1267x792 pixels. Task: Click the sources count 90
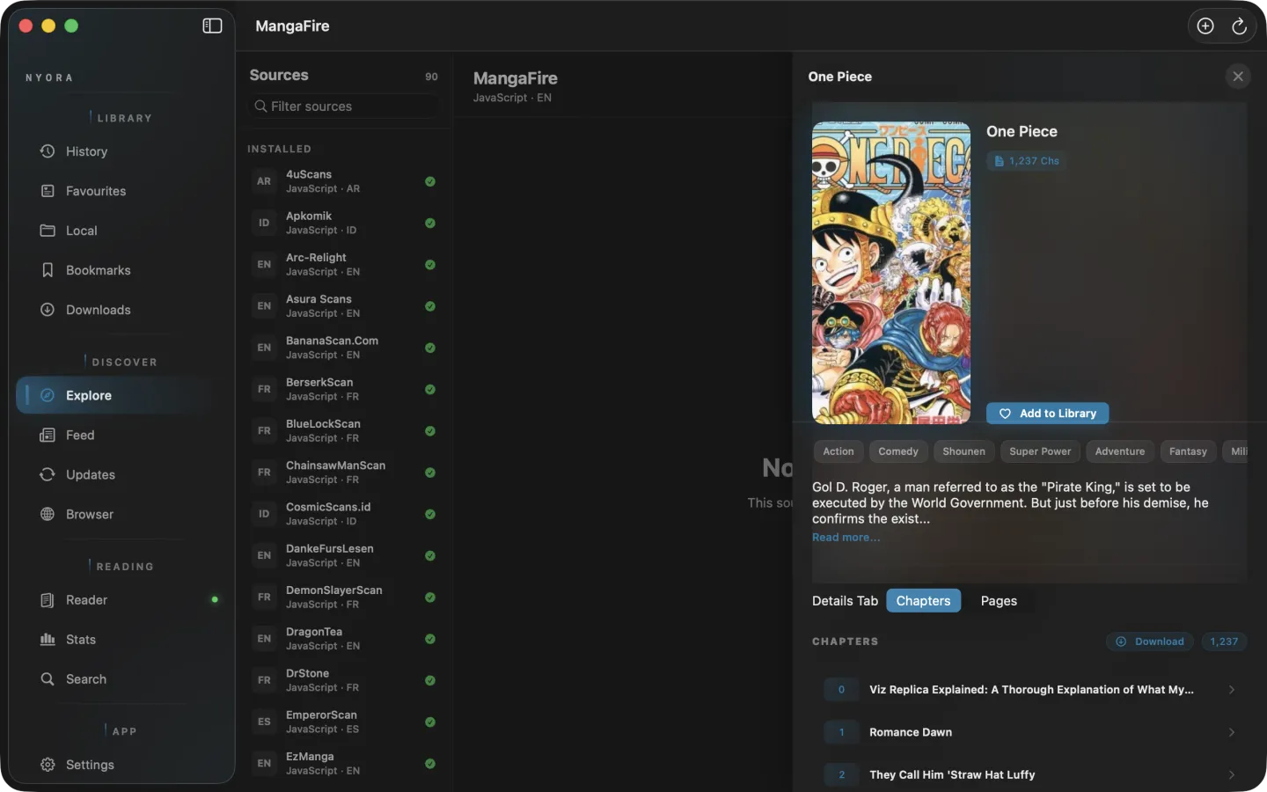coord(431,77)
